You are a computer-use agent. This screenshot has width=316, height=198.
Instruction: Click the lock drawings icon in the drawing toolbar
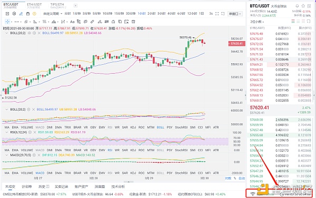click(113, 22)
